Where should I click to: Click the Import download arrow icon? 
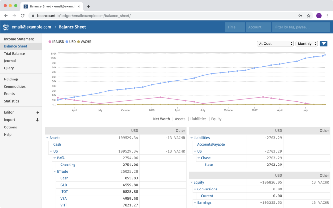[37, 120]
